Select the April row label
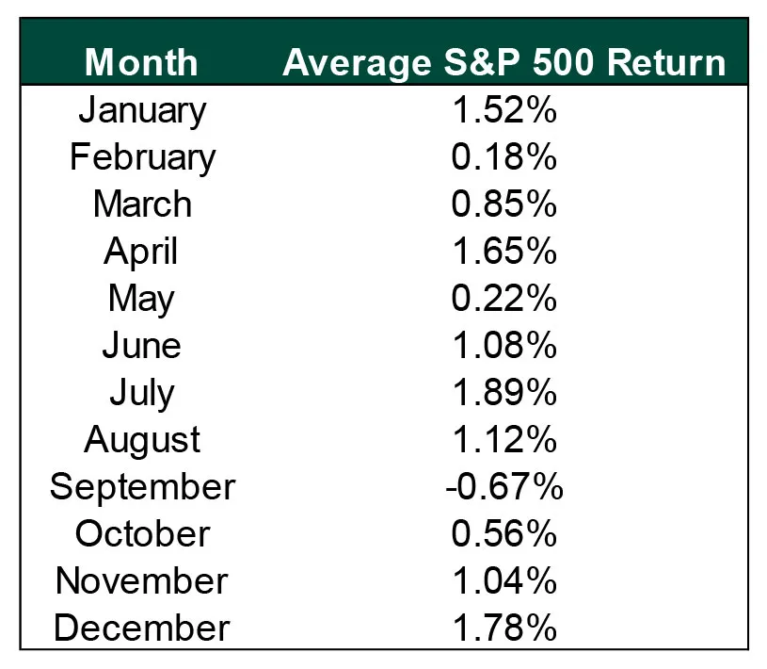This screenshot has width=767, height=669. pyautogui.click(x=141, y=252)
